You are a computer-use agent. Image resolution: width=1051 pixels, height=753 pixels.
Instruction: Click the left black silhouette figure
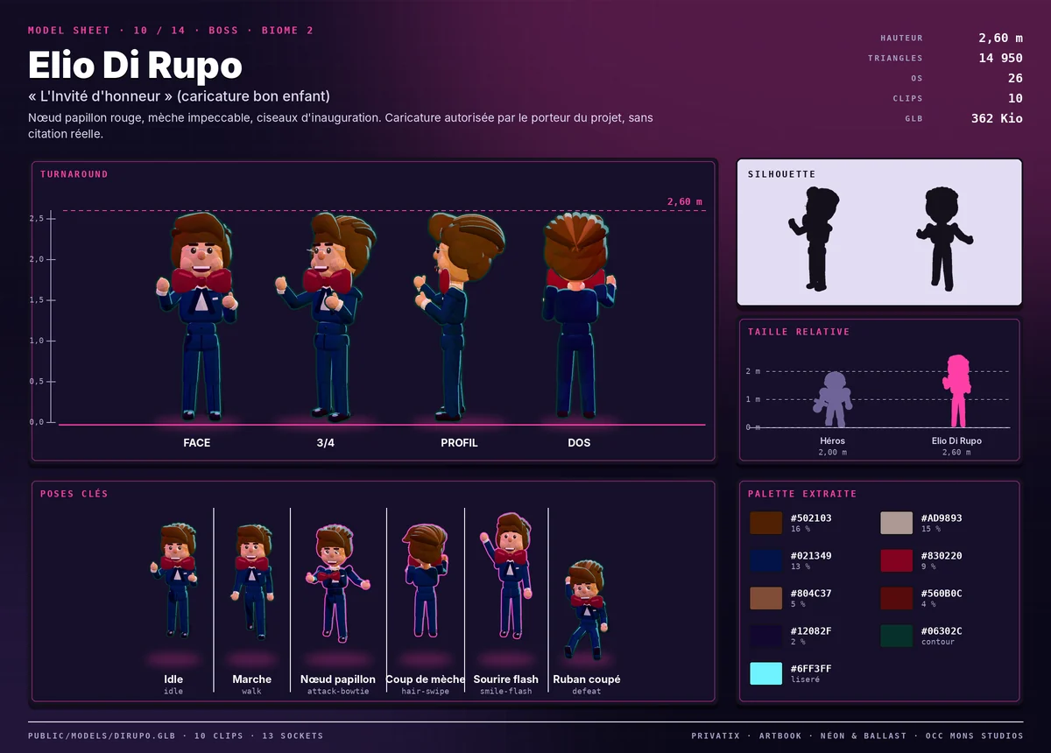click(x=813, y=238)
